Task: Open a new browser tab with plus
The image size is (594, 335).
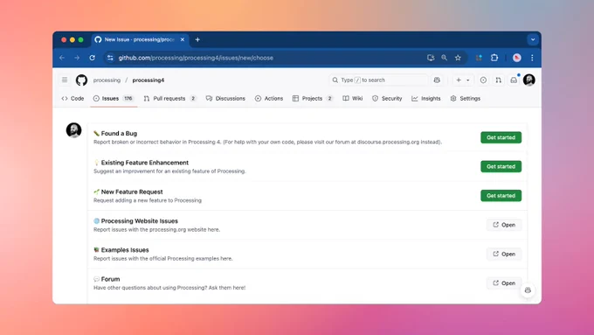Action: [x=197, y=39]
